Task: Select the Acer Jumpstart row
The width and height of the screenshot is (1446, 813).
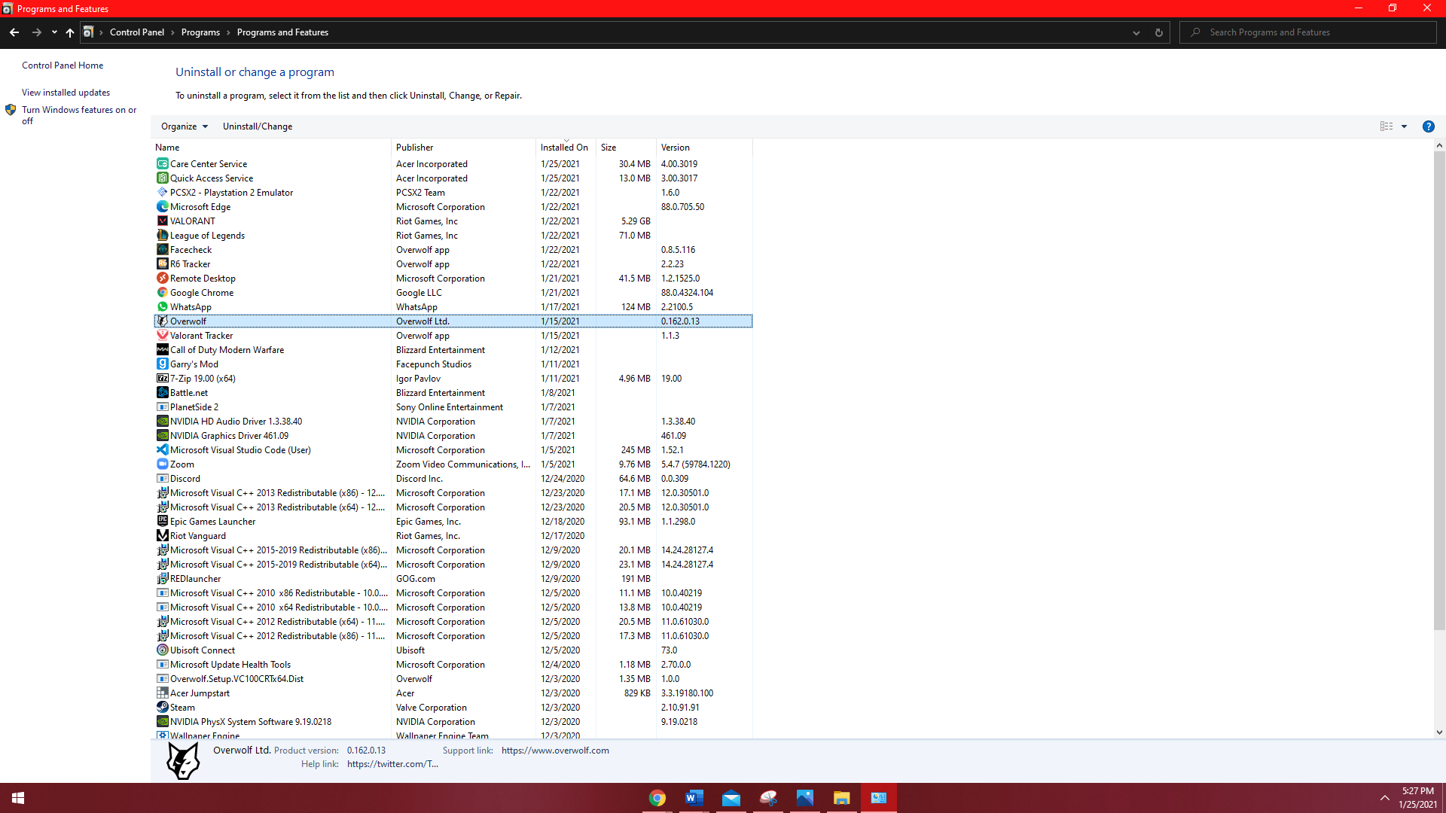Action: tap(453, 693)
